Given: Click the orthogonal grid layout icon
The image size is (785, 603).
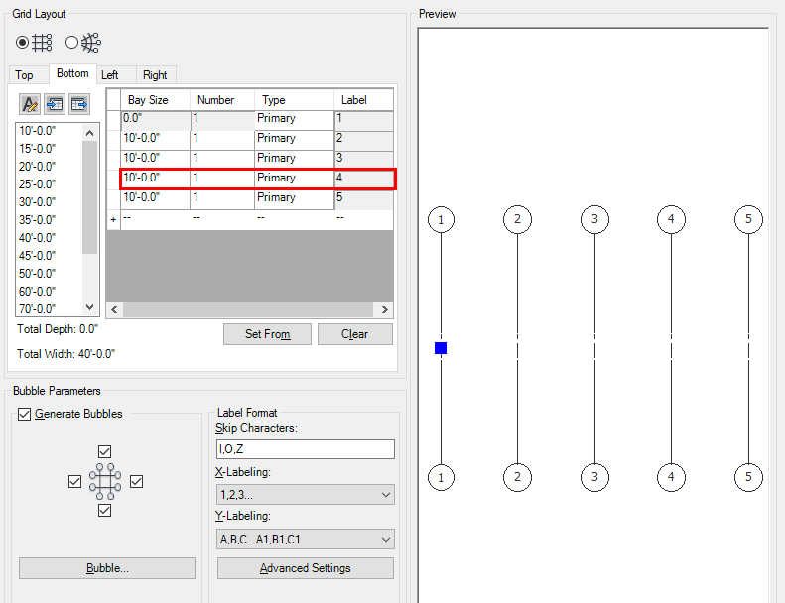Looking at the screenshot, I should [x=42, y=43].
